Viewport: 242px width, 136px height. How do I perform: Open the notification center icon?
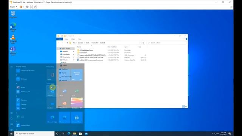tap(230, 133)
